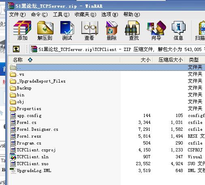Click the size value 23,552

tap(143, 164)
